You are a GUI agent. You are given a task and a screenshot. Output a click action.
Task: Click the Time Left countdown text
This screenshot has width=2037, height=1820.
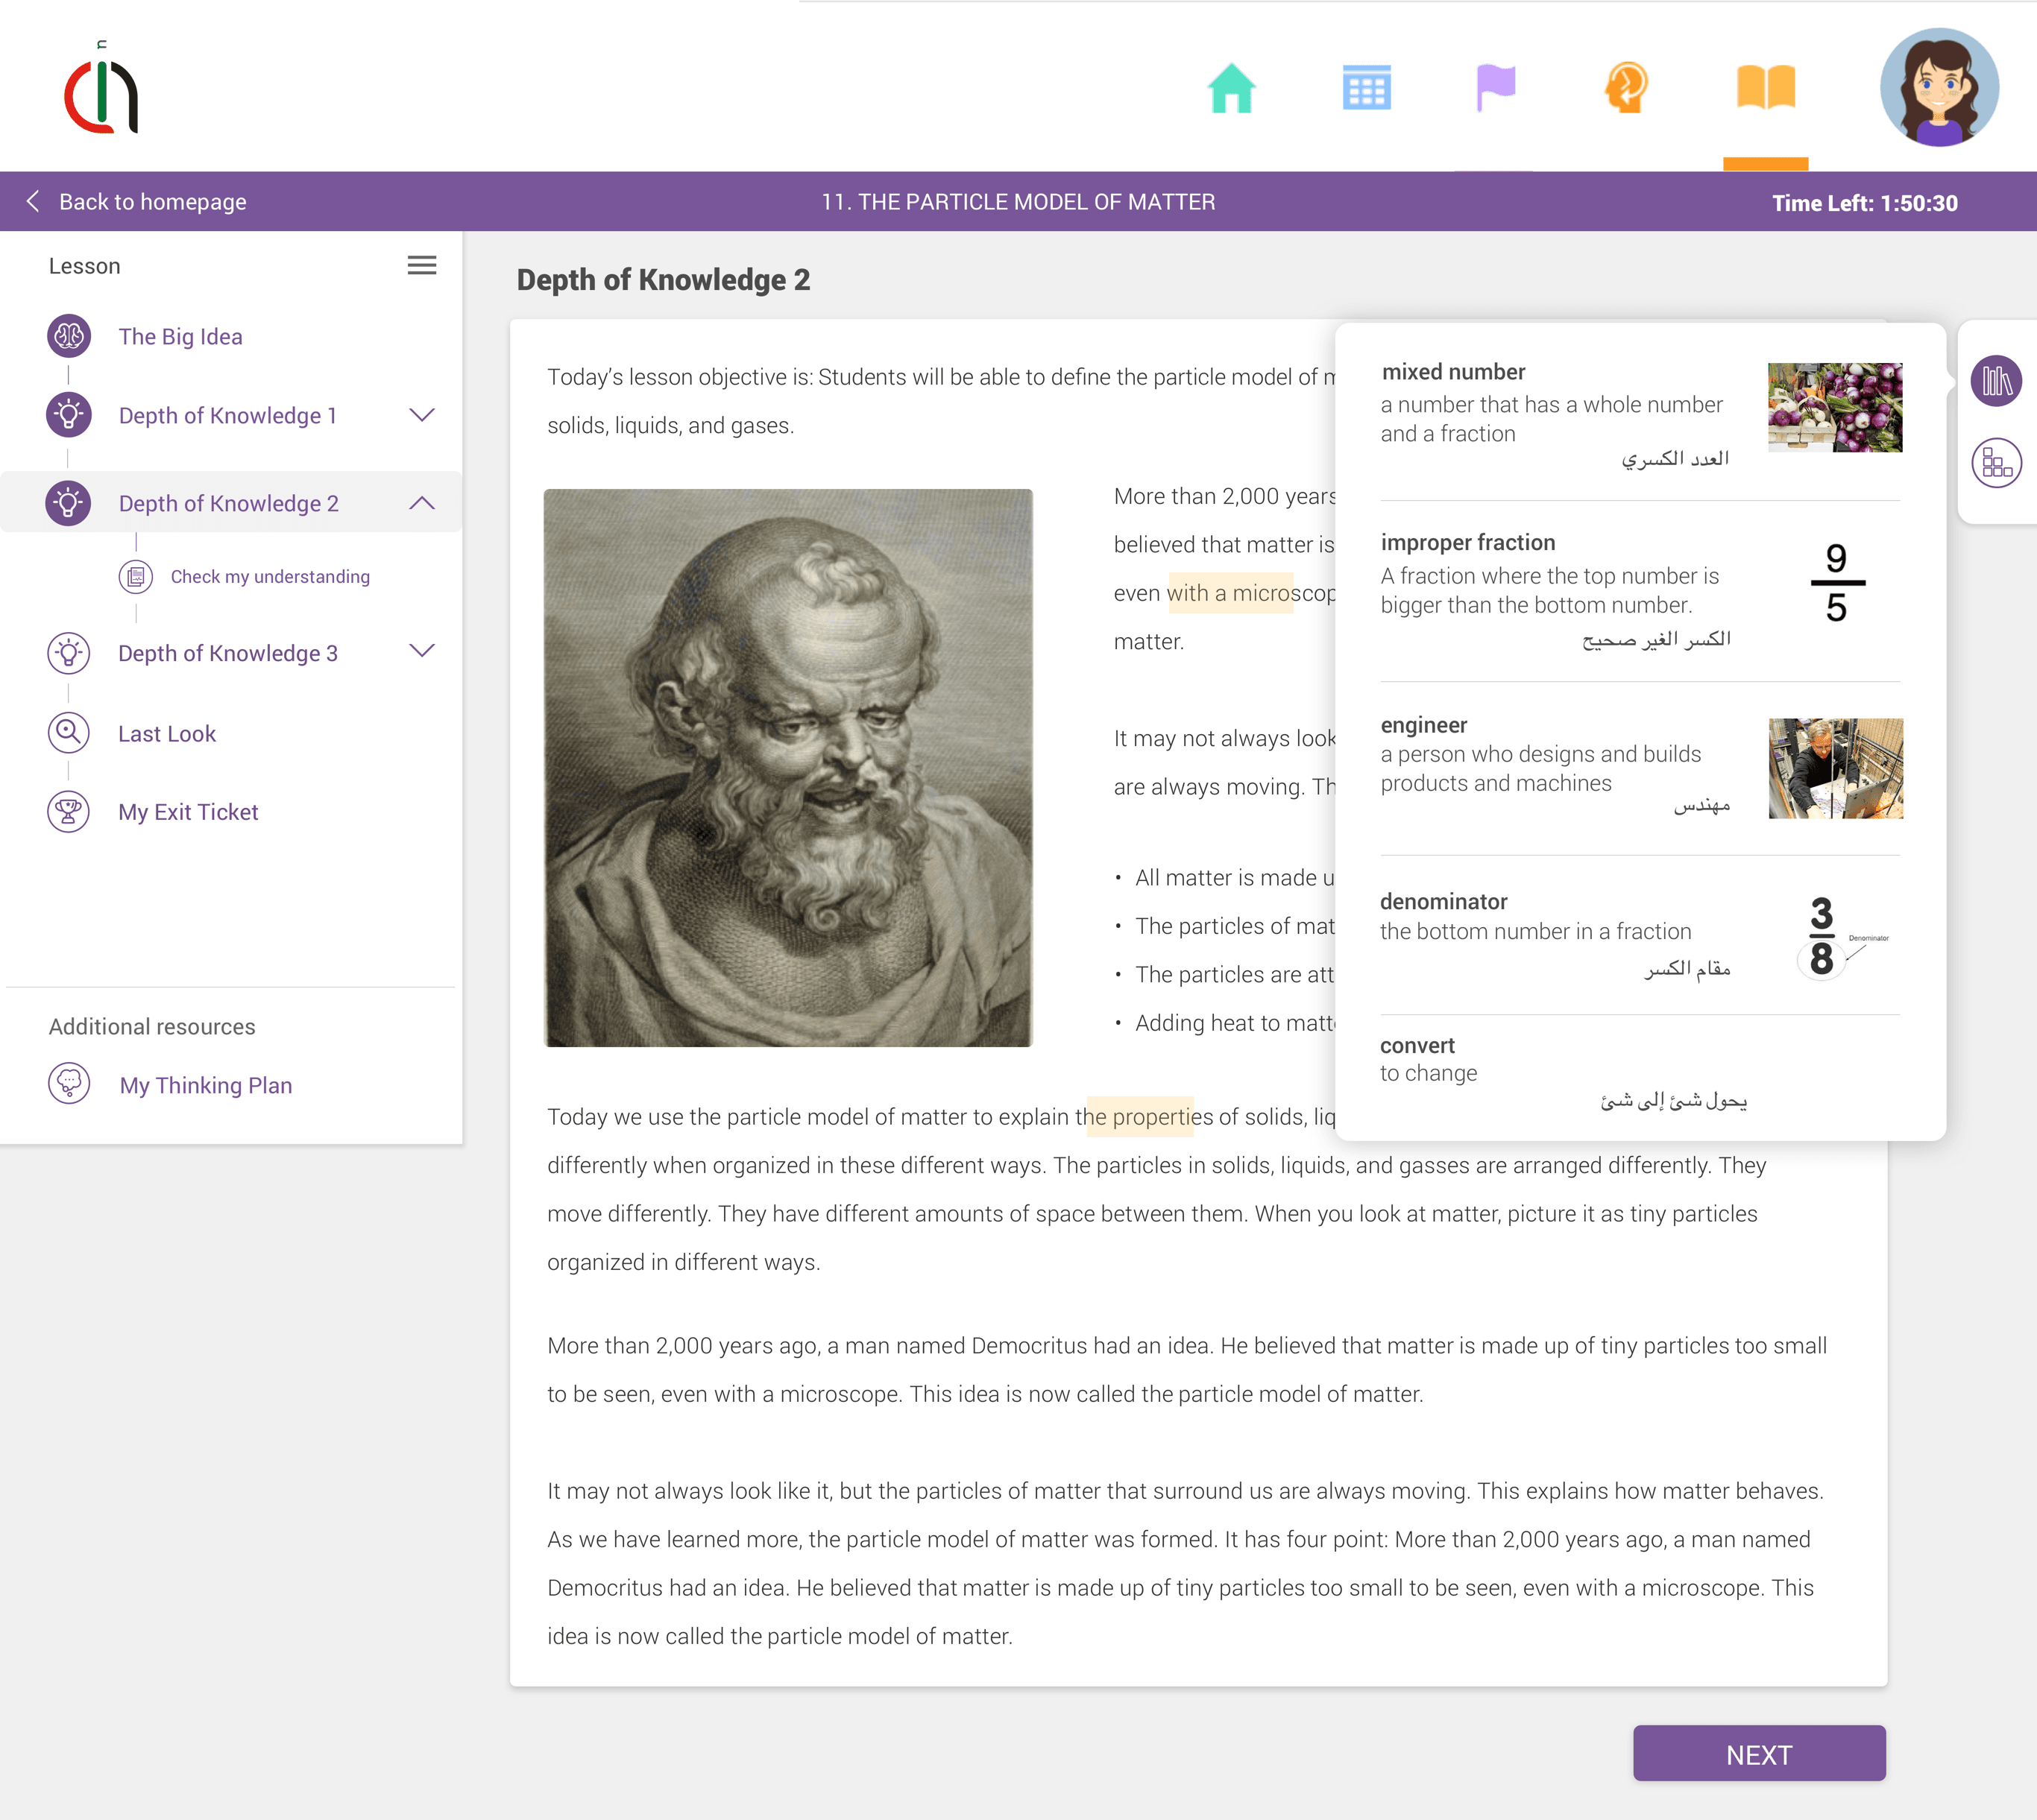pos(1865,203)
